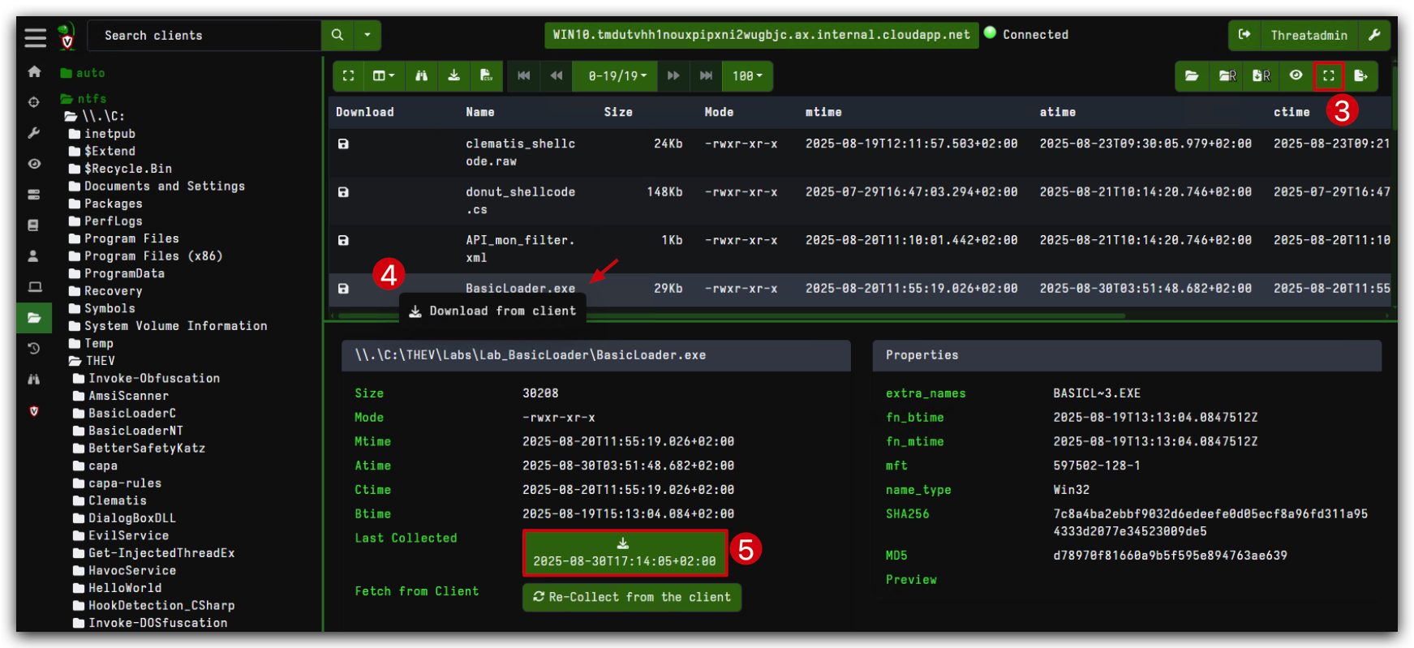Image resolution: width=1414 pixels, height=648 pixels.
Task: Click the download table icon in toolbar
Action: [x=453, y=75]
